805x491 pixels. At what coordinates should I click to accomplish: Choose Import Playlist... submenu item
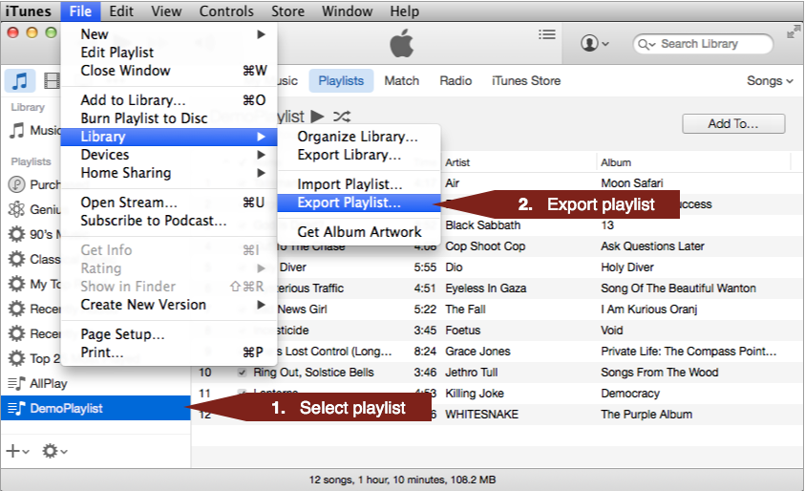click(359, 183)
